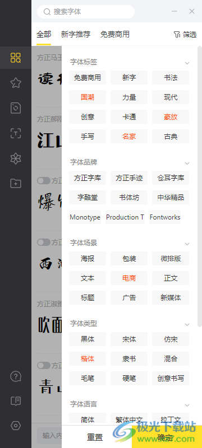The height and width of the screenshot is (448, 202).
Task: Deselect the 国潮 tag chip
Action: (x=88, y=97)
